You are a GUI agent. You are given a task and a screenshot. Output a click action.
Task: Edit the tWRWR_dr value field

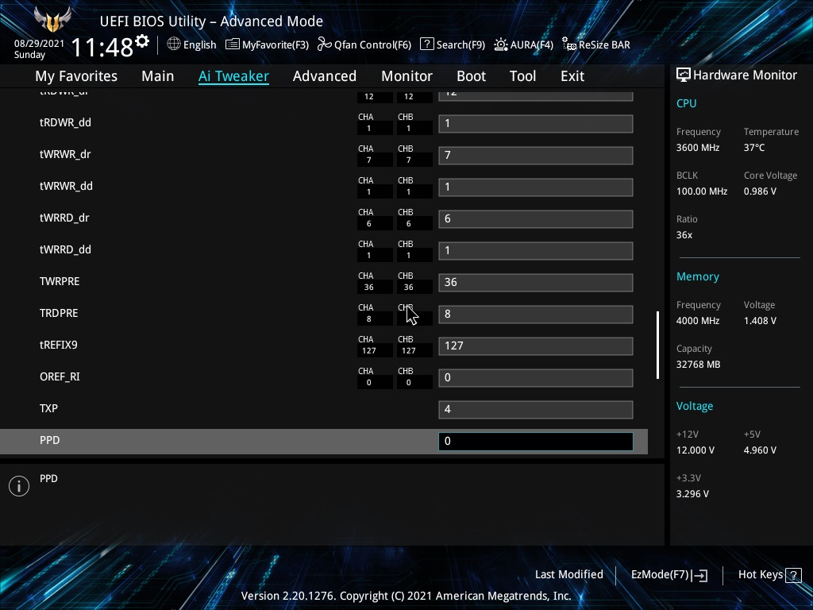click(x=536, y=156)
